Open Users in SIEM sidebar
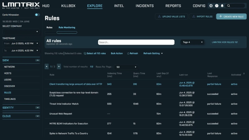The width and height of the screenshot is (249, 140). 8,80
